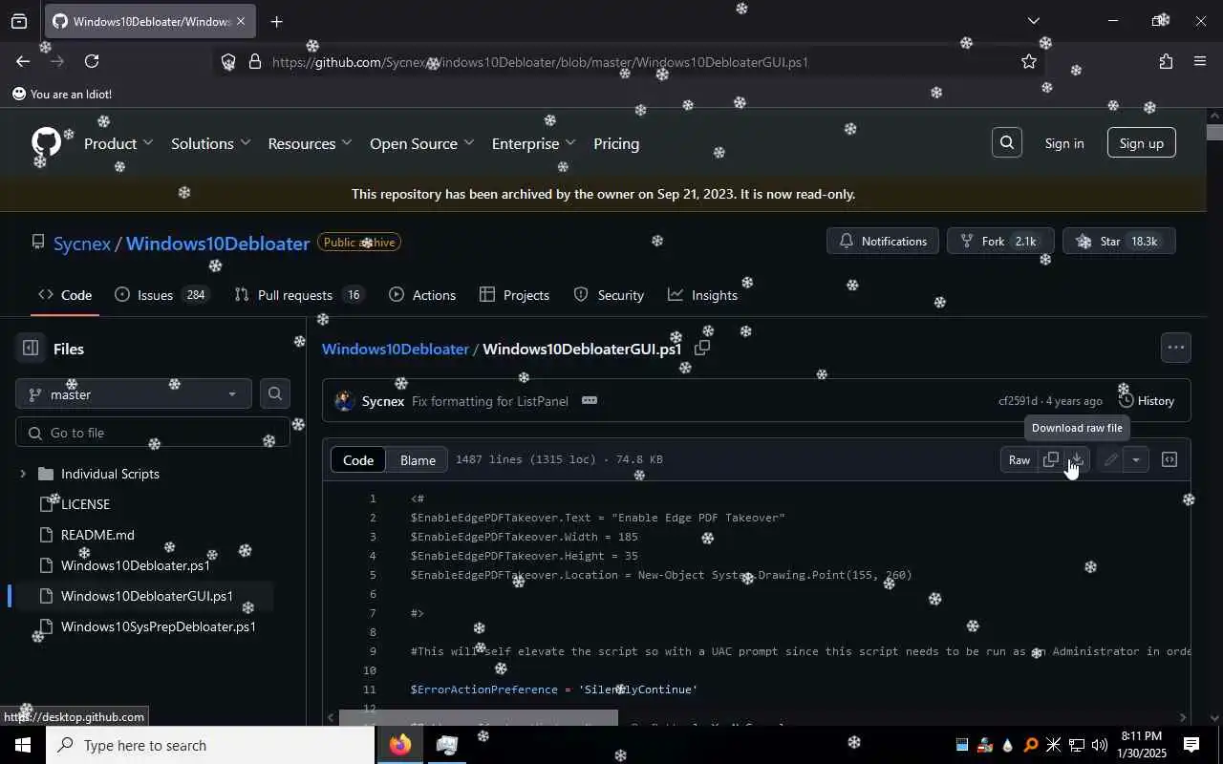Viewport: 1223px width, 764px height.
Task: Click the horizontal code scrollbar thumb
Action: 478,717
